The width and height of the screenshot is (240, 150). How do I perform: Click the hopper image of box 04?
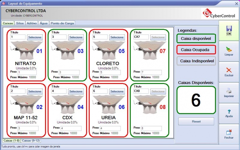(67, 104)
